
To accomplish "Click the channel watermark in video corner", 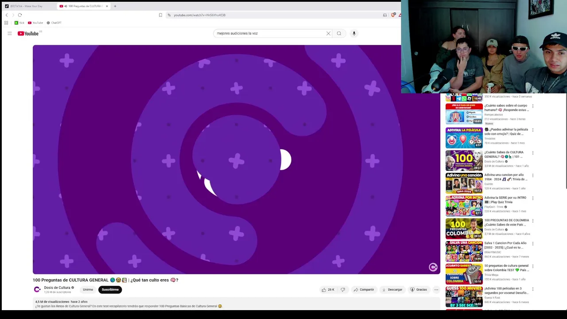I will coord(433,267).
